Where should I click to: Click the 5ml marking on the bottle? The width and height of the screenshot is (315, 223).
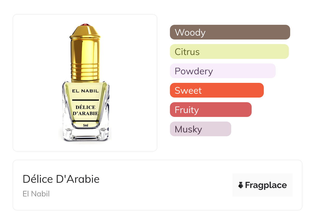click(85, 125)
